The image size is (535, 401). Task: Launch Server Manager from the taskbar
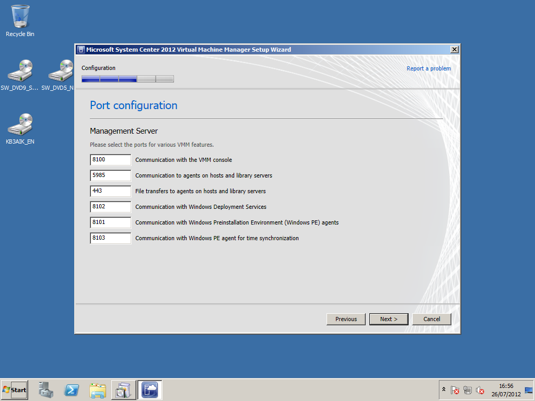point(46,390)
